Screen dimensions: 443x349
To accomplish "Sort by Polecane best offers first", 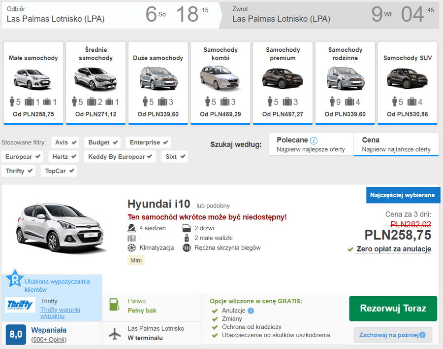I will click(x=311, y=144).
